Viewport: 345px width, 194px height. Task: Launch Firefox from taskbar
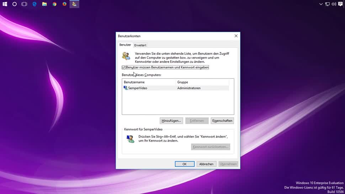tap(64, 4)
